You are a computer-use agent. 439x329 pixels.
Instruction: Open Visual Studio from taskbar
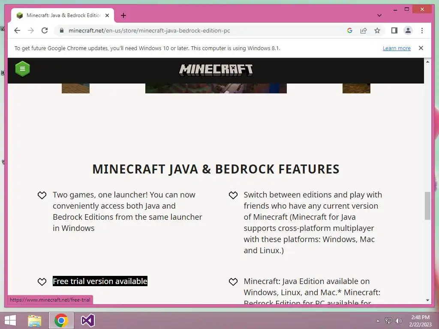(x=87, y=320)
